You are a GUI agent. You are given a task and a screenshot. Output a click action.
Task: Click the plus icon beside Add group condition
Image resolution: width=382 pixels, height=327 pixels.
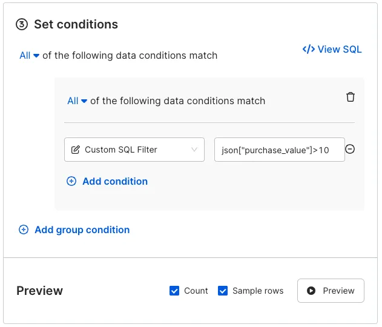24,230
